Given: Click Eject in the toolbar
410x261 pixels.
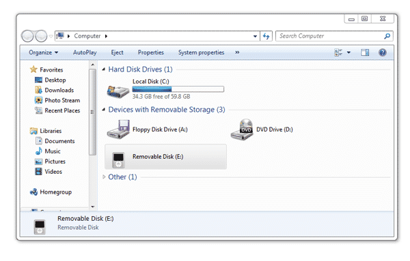Looking at the screenshot, I should (x=117, y=52).
